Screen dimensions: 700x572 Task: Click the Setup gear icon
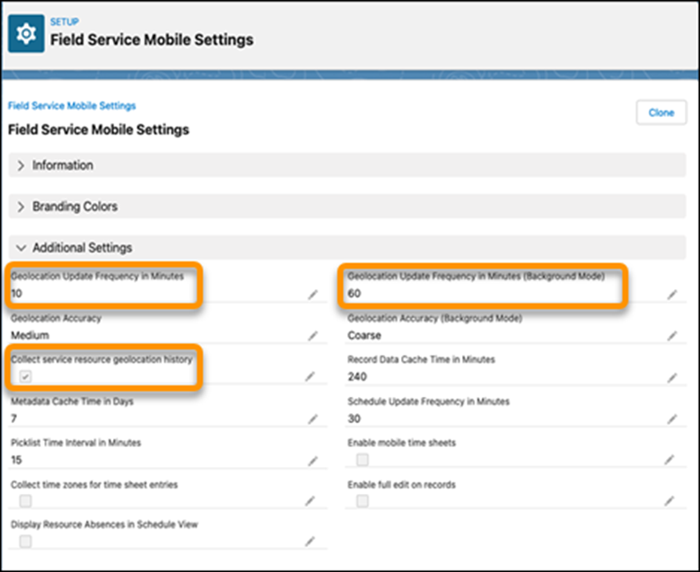coord(26,33)
